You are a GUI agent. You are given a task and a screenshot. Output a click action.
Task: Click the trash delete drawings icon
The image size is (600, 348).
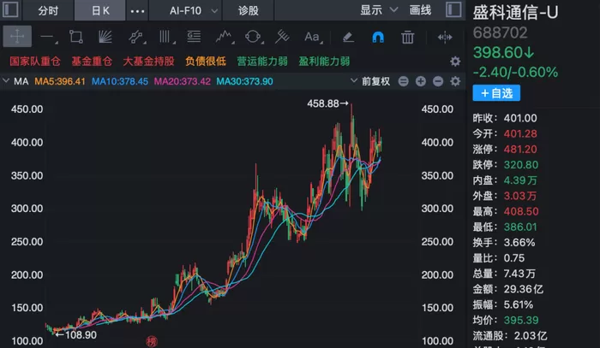407,37
